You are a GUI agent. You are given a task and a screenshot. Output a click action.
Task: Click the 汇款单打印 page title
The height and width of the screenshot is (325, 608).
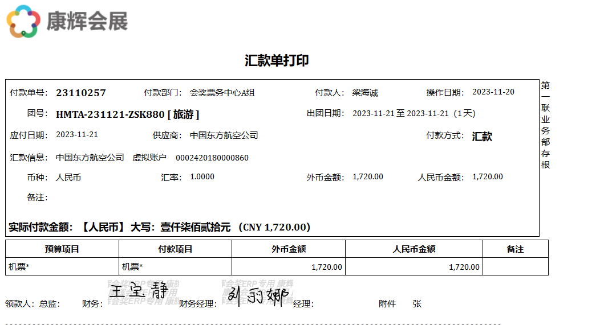pyautogui.click(x=277, y=61)
